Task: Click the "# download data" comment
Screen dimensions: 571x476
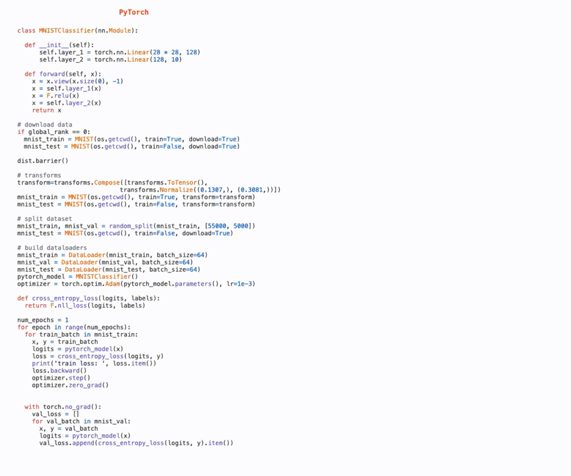Action: (x=45, y=124)
